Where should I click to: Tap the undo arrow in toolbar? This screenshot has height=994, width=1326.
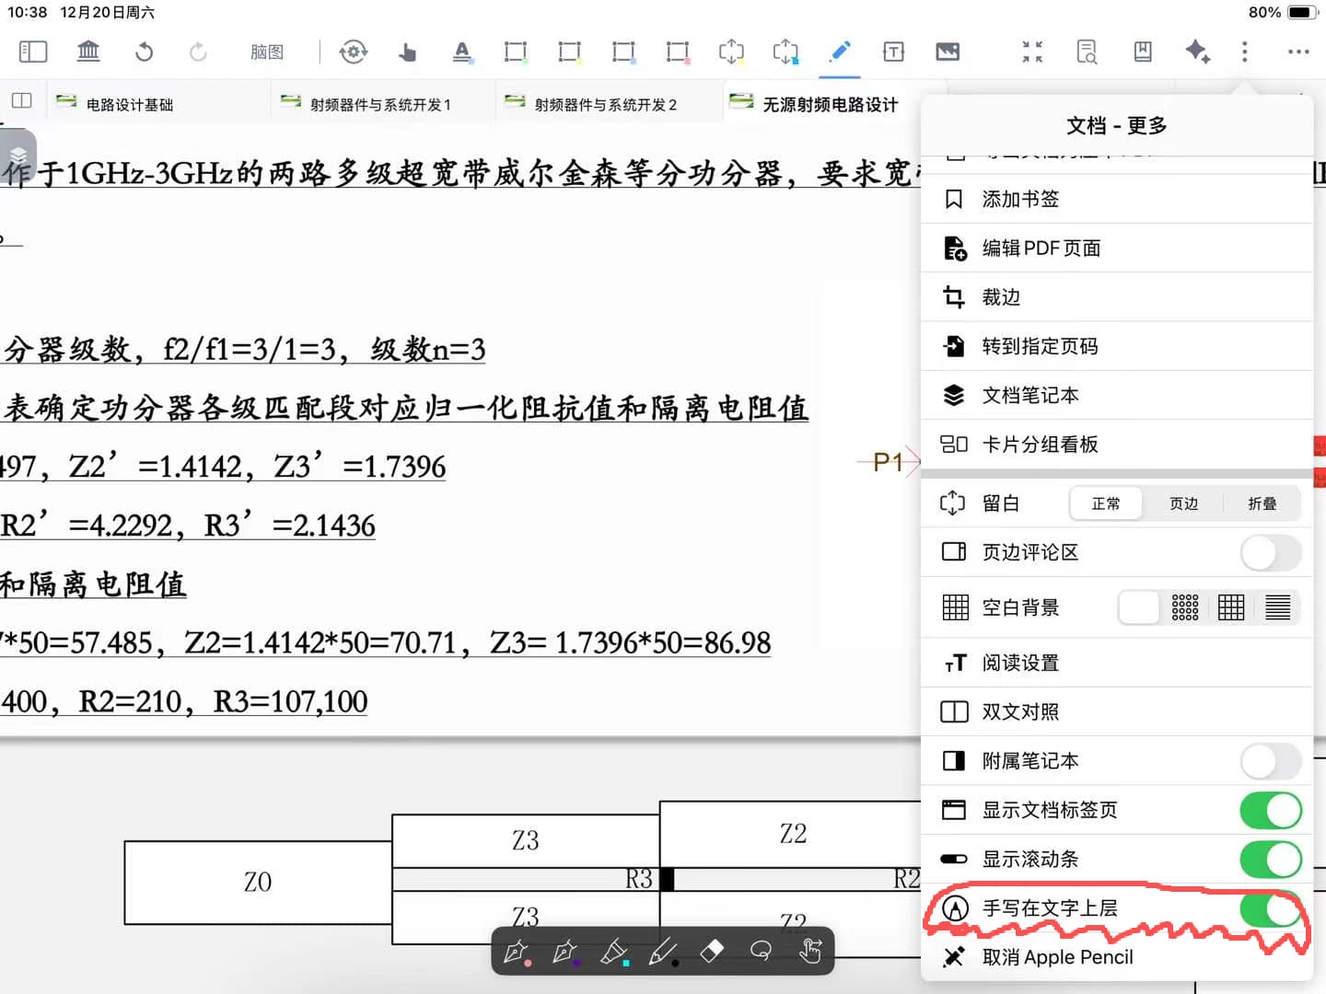tap(144, 52)
